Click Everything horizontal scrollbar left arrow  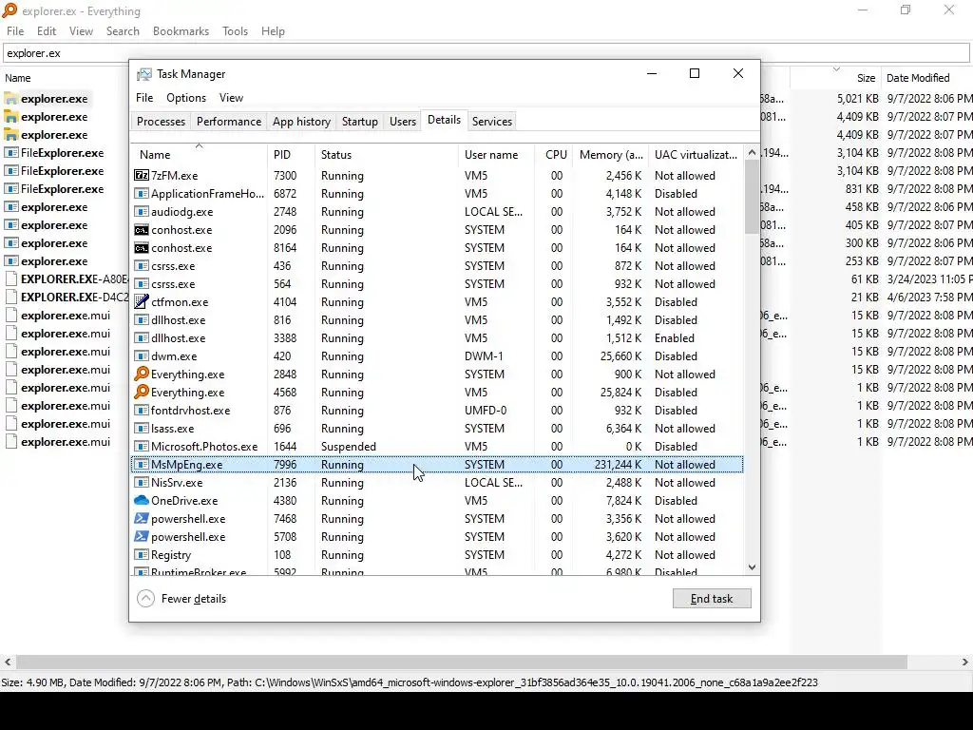tap(7, 662)
